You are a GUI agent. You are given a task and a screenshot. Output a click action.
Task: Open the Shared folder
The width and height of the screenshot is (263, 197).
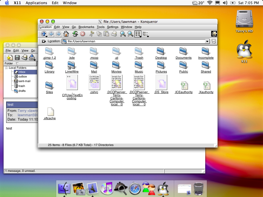coord(206,67)
